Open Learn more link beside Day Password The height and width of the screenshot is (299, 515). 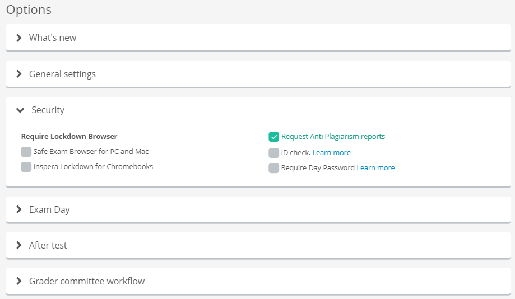375,168
